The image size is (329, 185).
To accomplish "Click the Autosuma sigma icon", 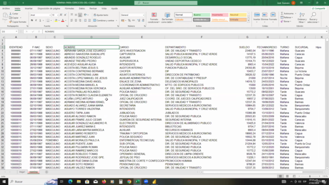I will pos(282,13).
